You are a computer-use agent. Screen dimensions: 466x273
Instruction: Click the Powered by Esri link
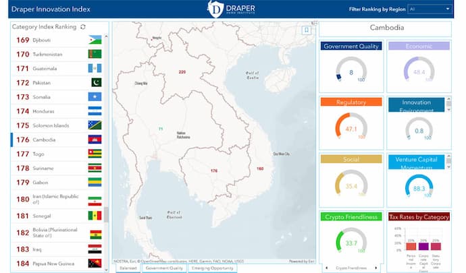point(302,261)
